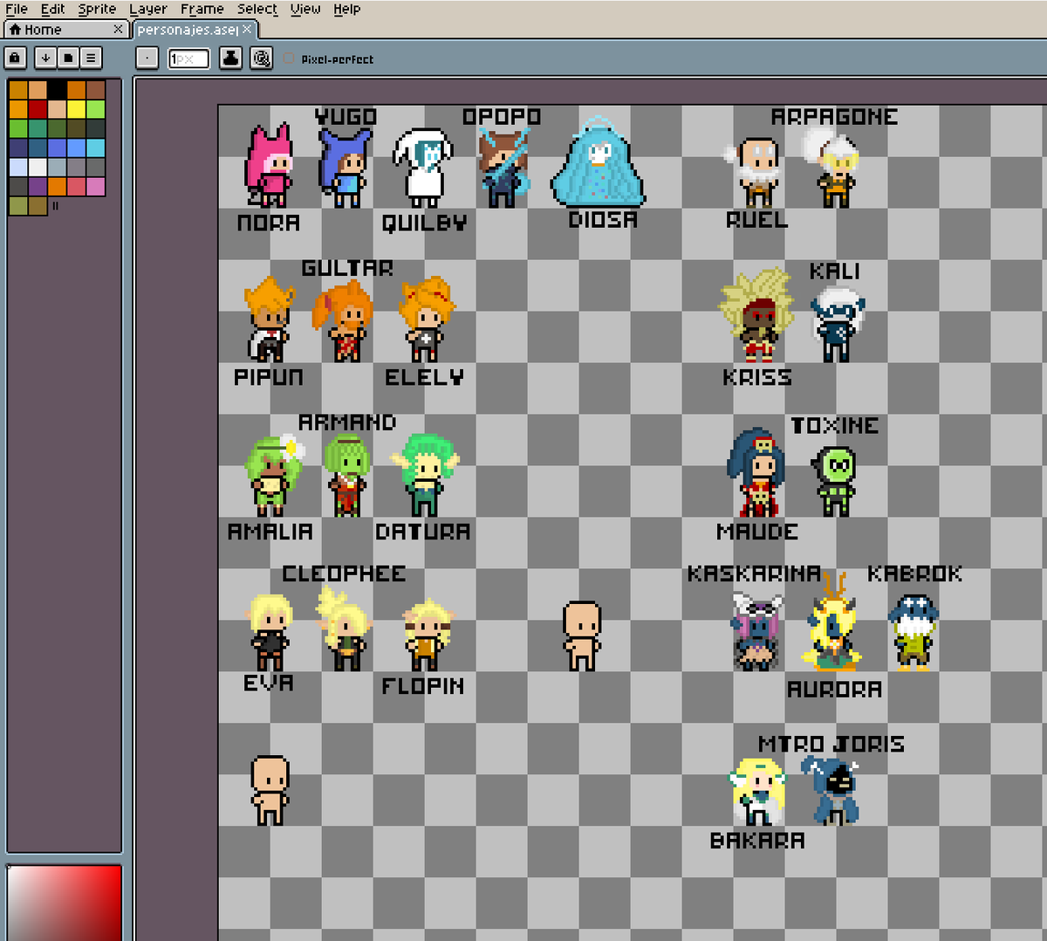Open the Sprite menu

click(97, 9)
